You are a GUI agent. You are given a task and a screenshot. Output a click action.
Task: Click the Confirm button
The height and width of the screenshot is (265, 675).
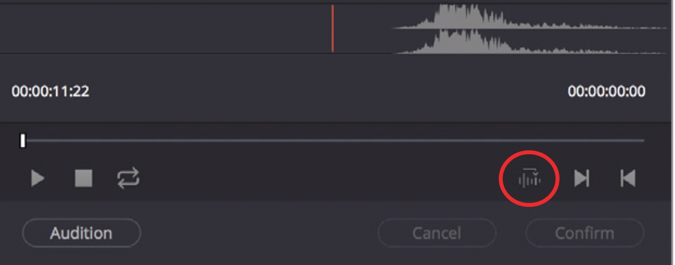click(584, 233)
